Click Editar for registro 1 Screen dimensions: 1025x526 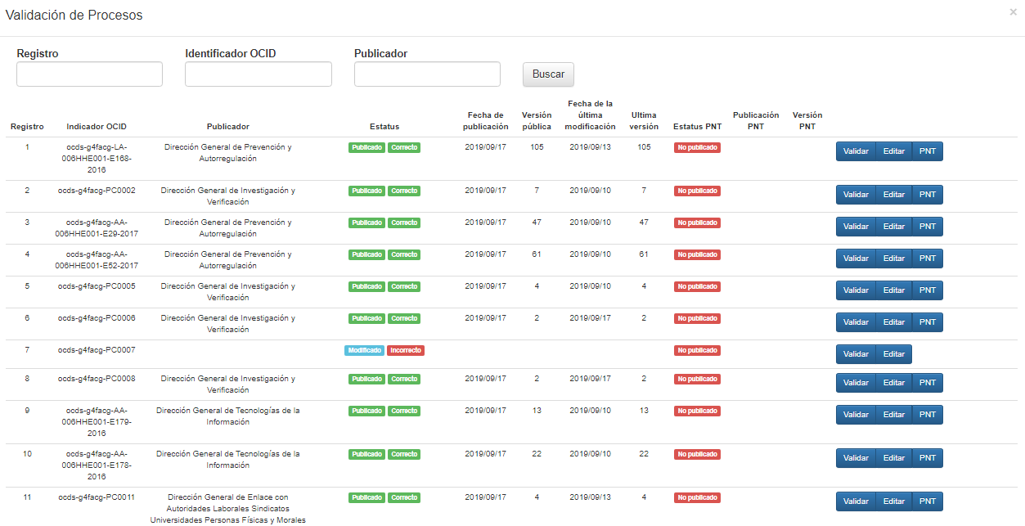pyautogui.click(x=894, y=151)
